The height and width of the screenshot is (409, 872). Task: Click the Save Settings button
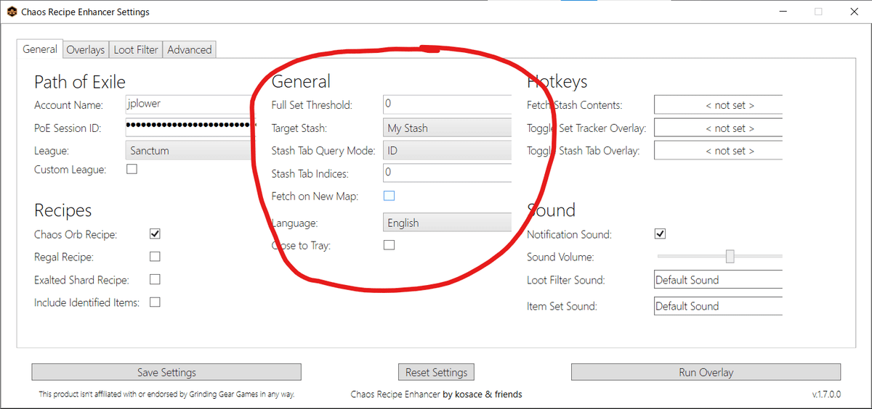tap(166, 372)
